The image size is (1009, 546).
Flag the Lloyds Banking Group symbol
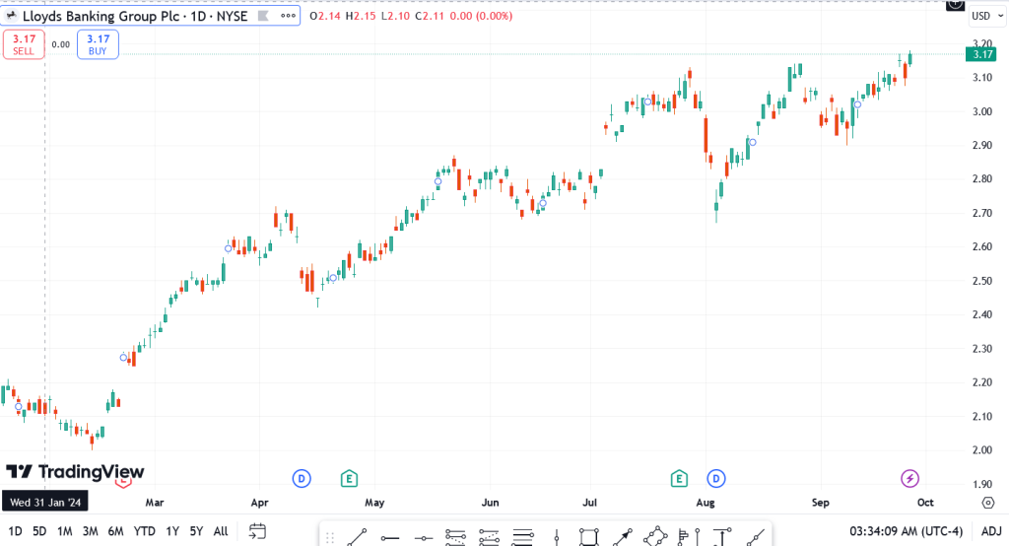pos(263,16)
